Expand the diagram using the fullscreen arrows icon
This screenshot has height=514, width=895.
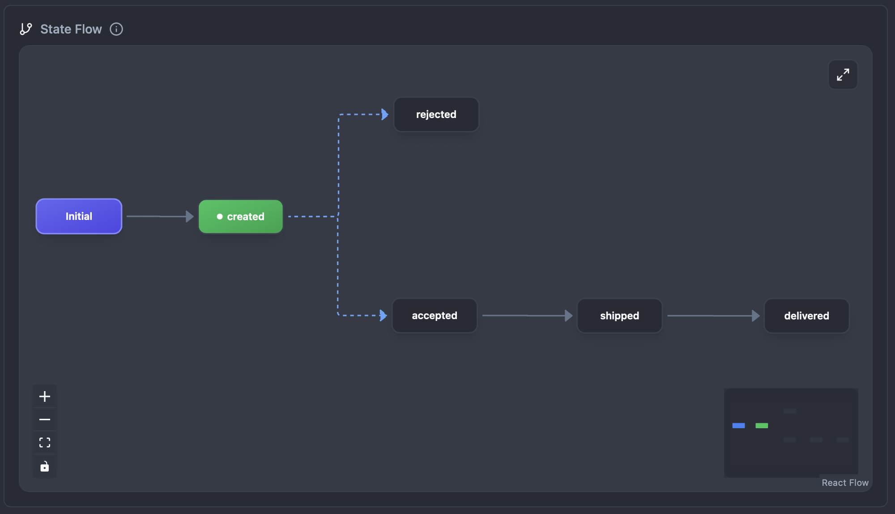point(843,75)
